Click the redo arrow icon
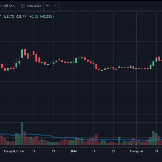The height and width of the screenshot is (162, 162). tap(55, 6)
